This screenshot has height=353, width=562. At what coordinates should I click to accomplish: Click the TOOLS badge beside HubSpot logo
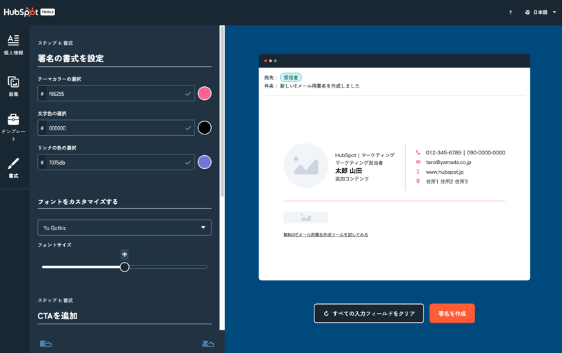coord(48,12)
